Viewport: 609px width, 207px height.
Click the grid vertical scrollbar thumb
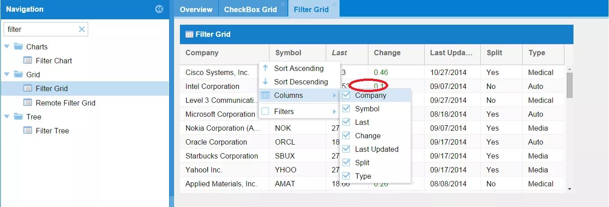pos(569,85)
